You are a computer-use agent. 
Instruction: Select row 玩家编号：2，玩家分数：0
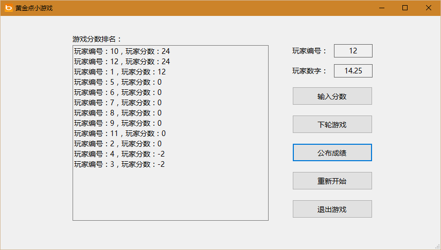coord(170,144)
